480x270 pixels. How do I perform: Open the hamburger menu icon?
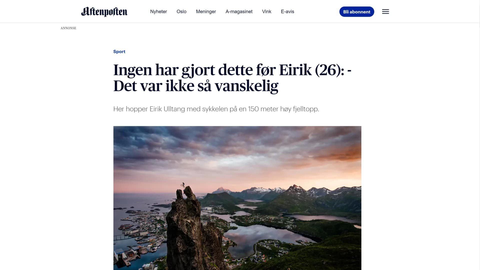coord(385,11)
